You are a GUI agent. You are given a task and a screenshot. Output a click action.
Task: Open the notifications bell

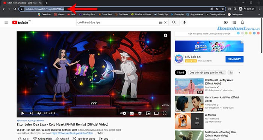coord(242,22)
